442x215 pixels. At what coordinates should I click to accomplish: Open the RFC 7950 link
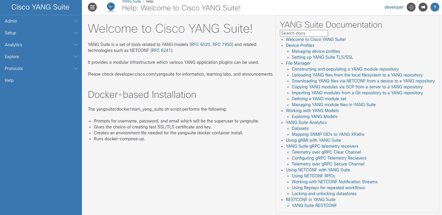click(x=222, y=44)
